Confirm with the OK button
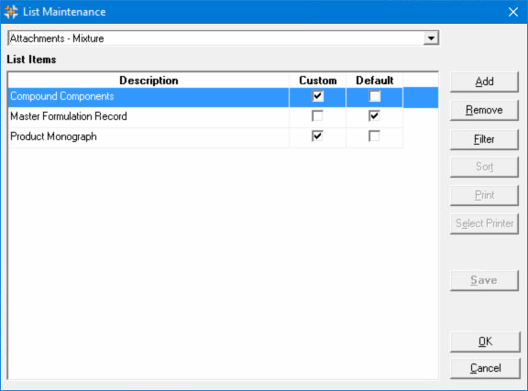Screen dimensions: 528x391 [485, 342]
